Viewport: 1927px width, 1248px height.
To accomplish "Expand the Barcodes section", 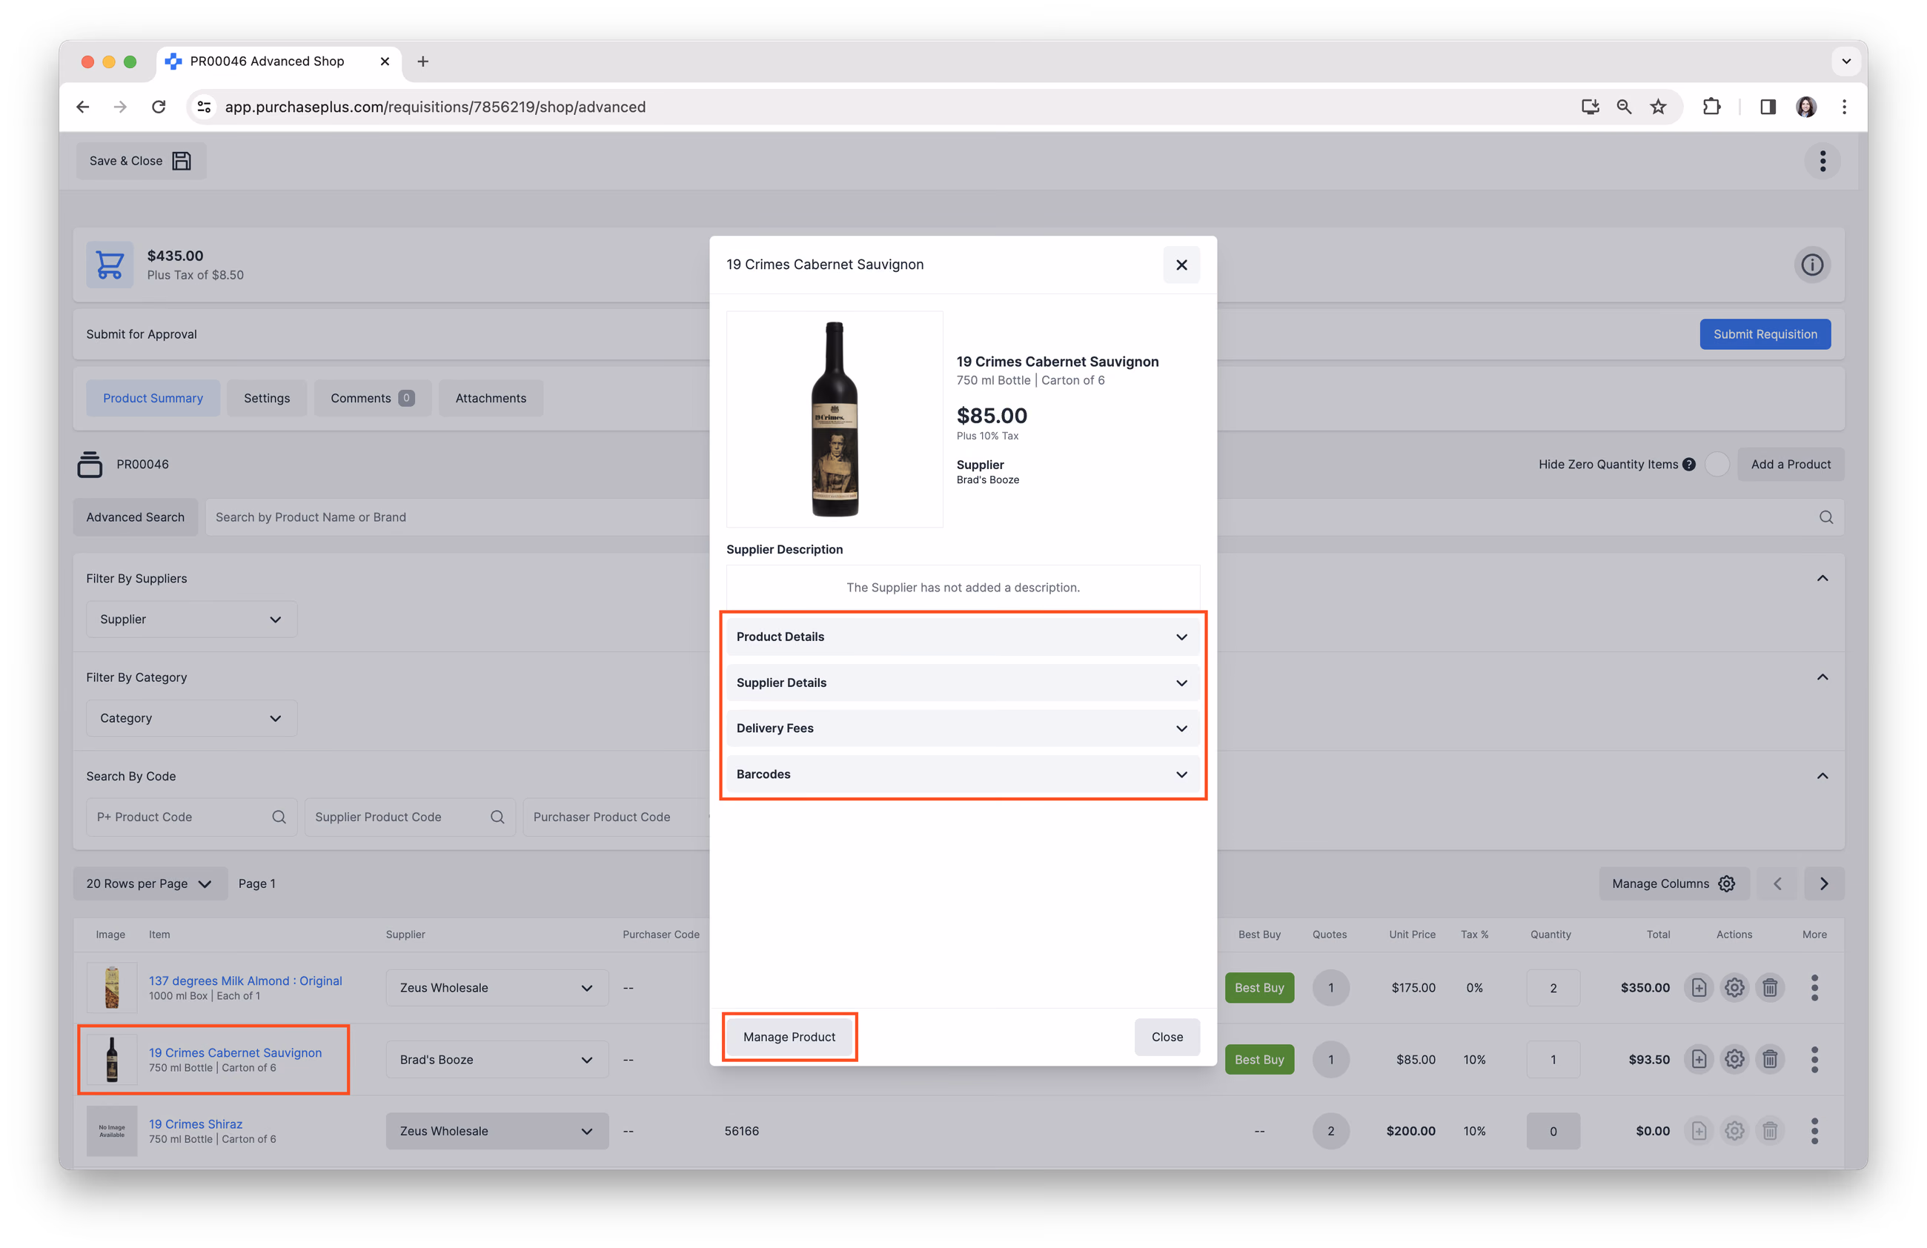I will pos(963,774).
